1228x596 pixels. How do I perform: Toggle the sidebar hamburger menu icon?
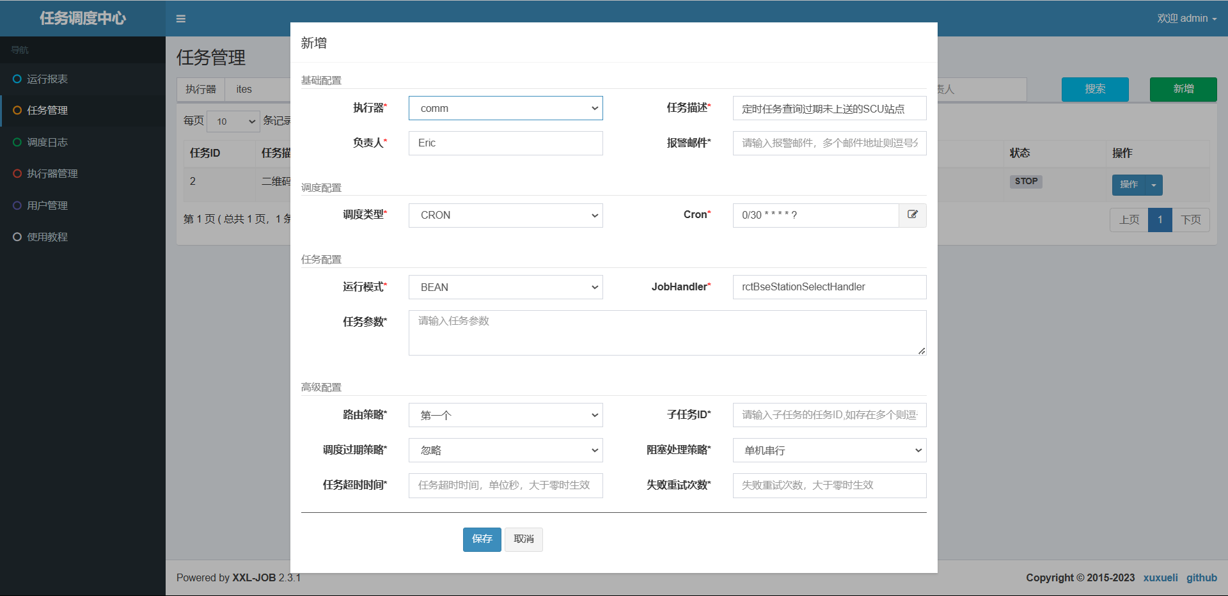click(181, 19)
